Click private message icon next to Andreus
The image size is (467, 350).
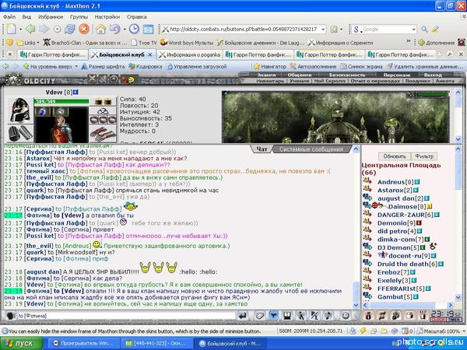[x=367, y=181]
